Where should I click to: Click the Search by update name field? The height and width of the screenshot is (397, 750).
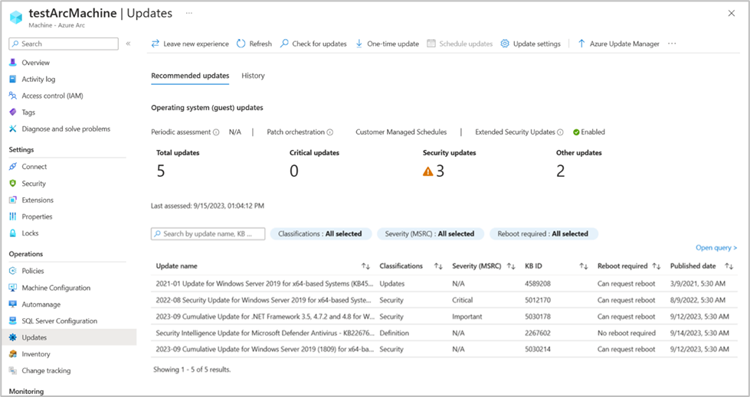click(x=208, y=233)
